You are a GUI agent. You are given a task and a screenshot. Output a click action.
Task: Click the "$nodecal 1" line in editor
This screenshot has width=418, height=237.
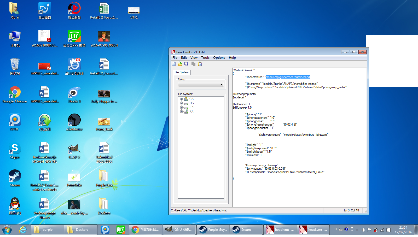pyautogui.click(x=240, y=97)
